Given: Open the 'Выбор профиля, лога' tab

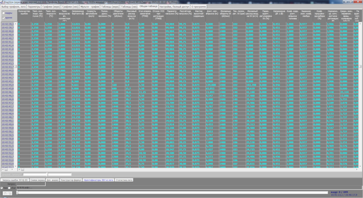Looking at the screenshot, I should tap(14, 7).
